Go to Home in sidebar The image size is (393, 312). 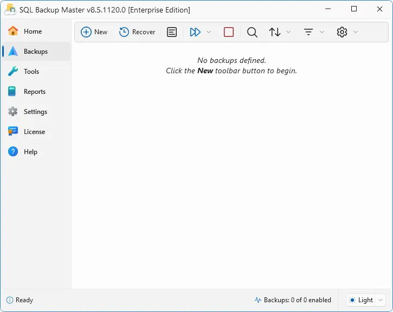tap(36, 31)
